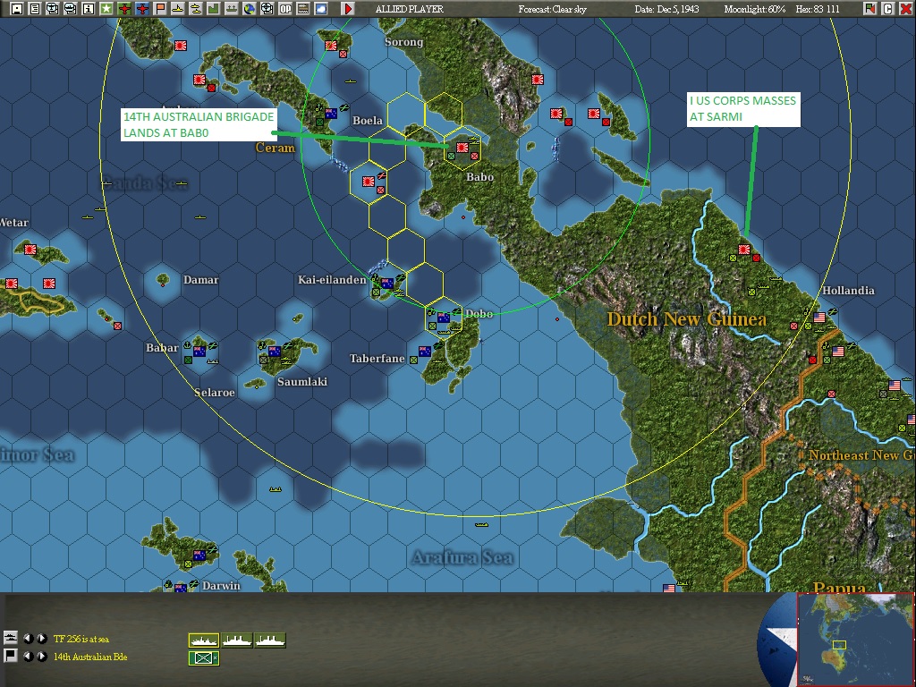Select the Australian flag at Taberfane

coord(425,351)
